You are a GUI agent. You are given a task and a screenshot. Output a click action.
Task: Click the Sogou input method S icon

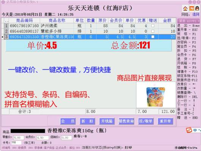(189, 130)
